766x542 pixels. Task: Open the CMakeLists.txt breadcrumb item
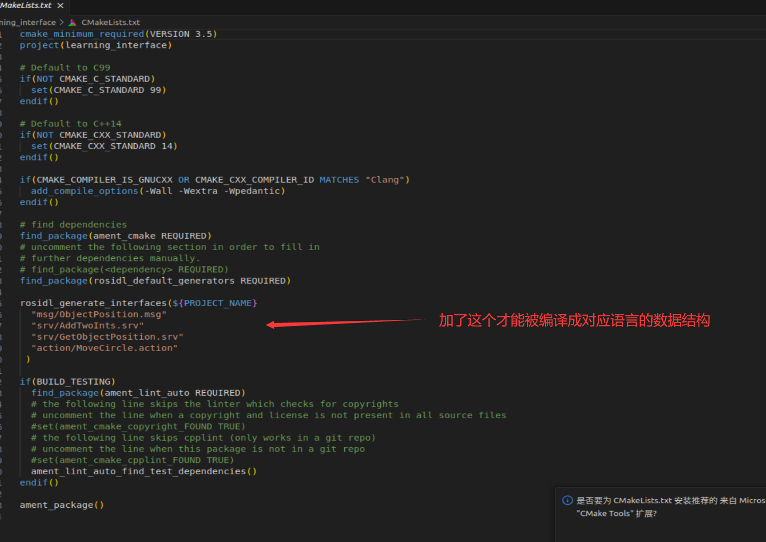point(111,22)
